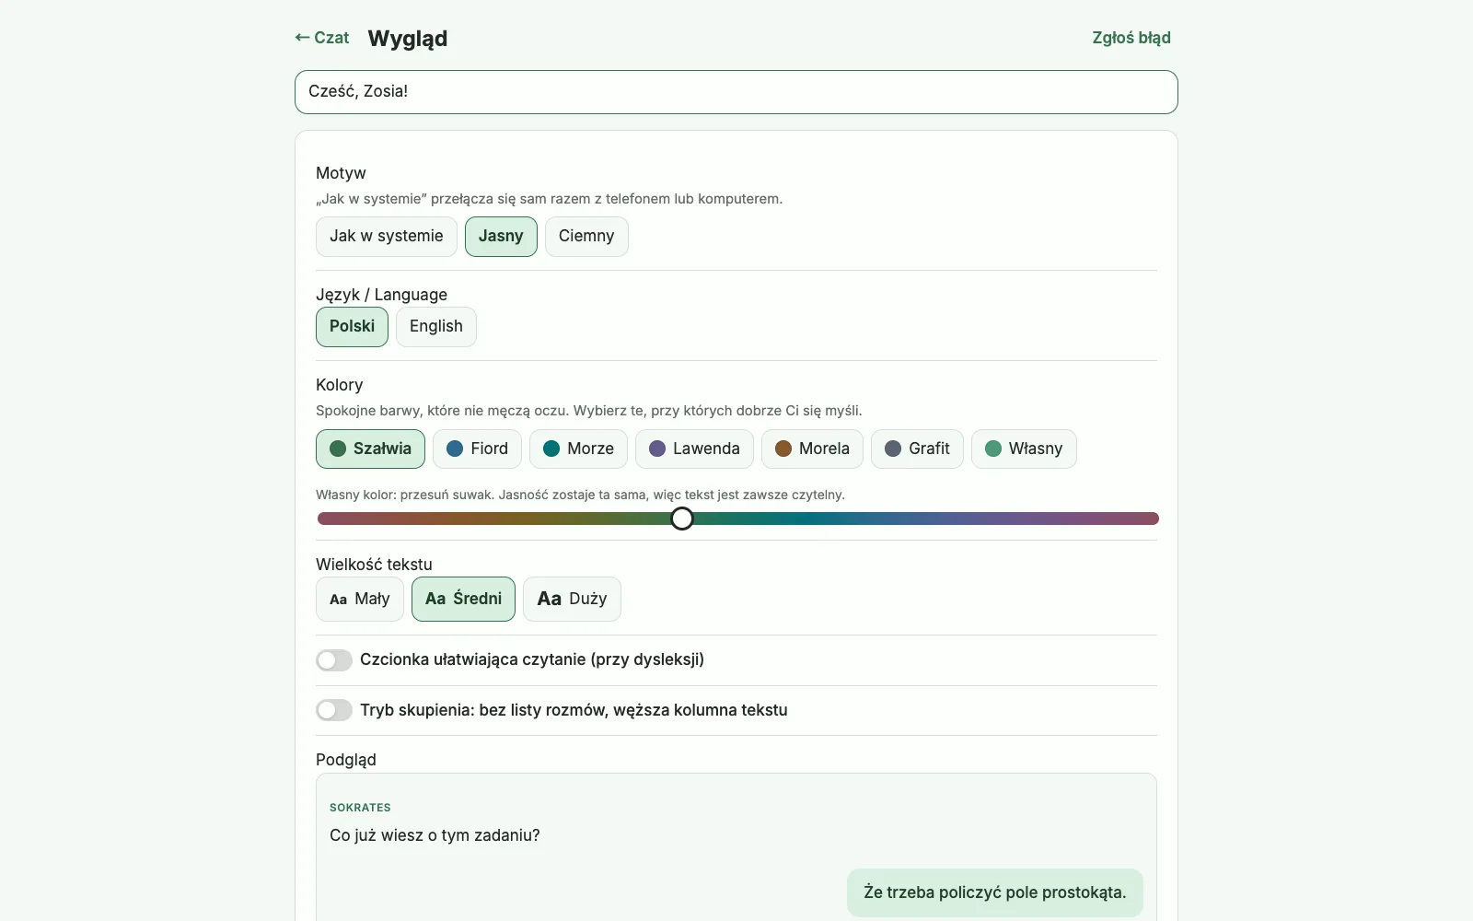Screen dimensions: 1473x921
Task: Select the Lawenda purple color
Action: [x=694, y=449]
